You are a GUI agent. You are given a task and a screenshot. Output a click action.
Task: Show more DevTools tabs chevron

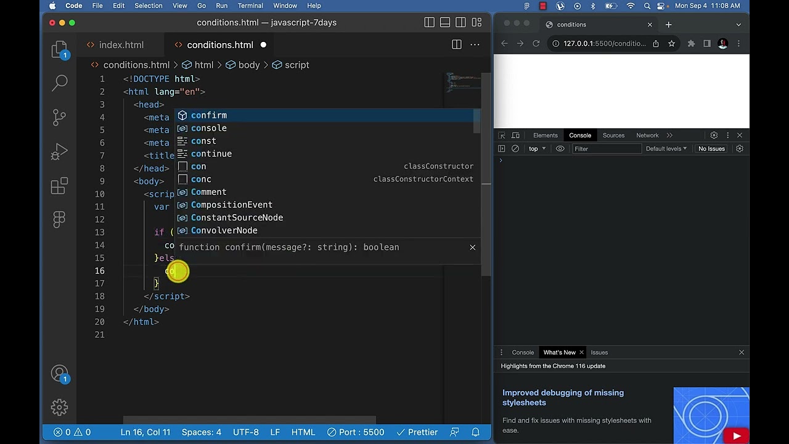669,135
